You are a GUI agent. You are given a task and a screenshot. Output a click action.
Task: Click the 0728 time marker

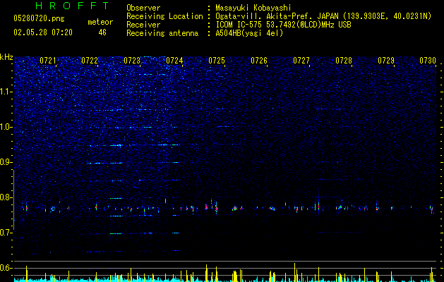point(344,61)
